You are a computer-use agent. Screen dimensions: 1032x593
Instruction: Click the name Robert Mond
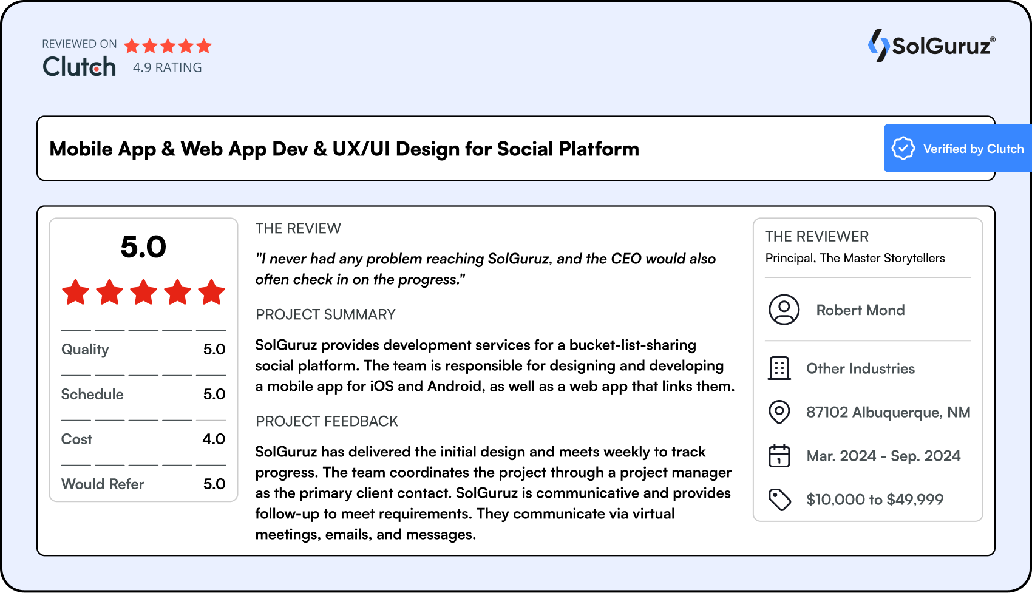(x=860, y=310)
